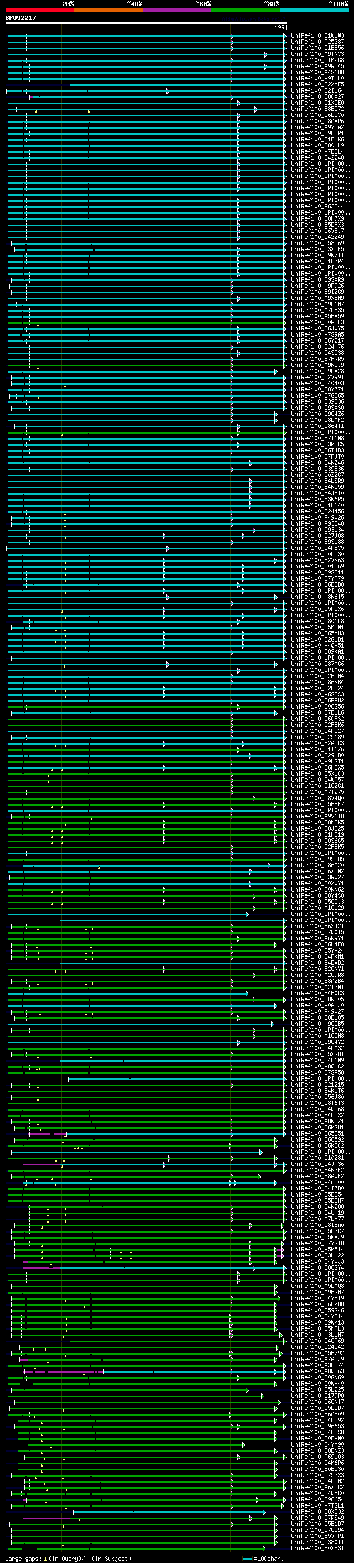Select hit UniRef100_B5DFX3
The height and width of the screenshot is (1563, 354).
coord(317,225)
